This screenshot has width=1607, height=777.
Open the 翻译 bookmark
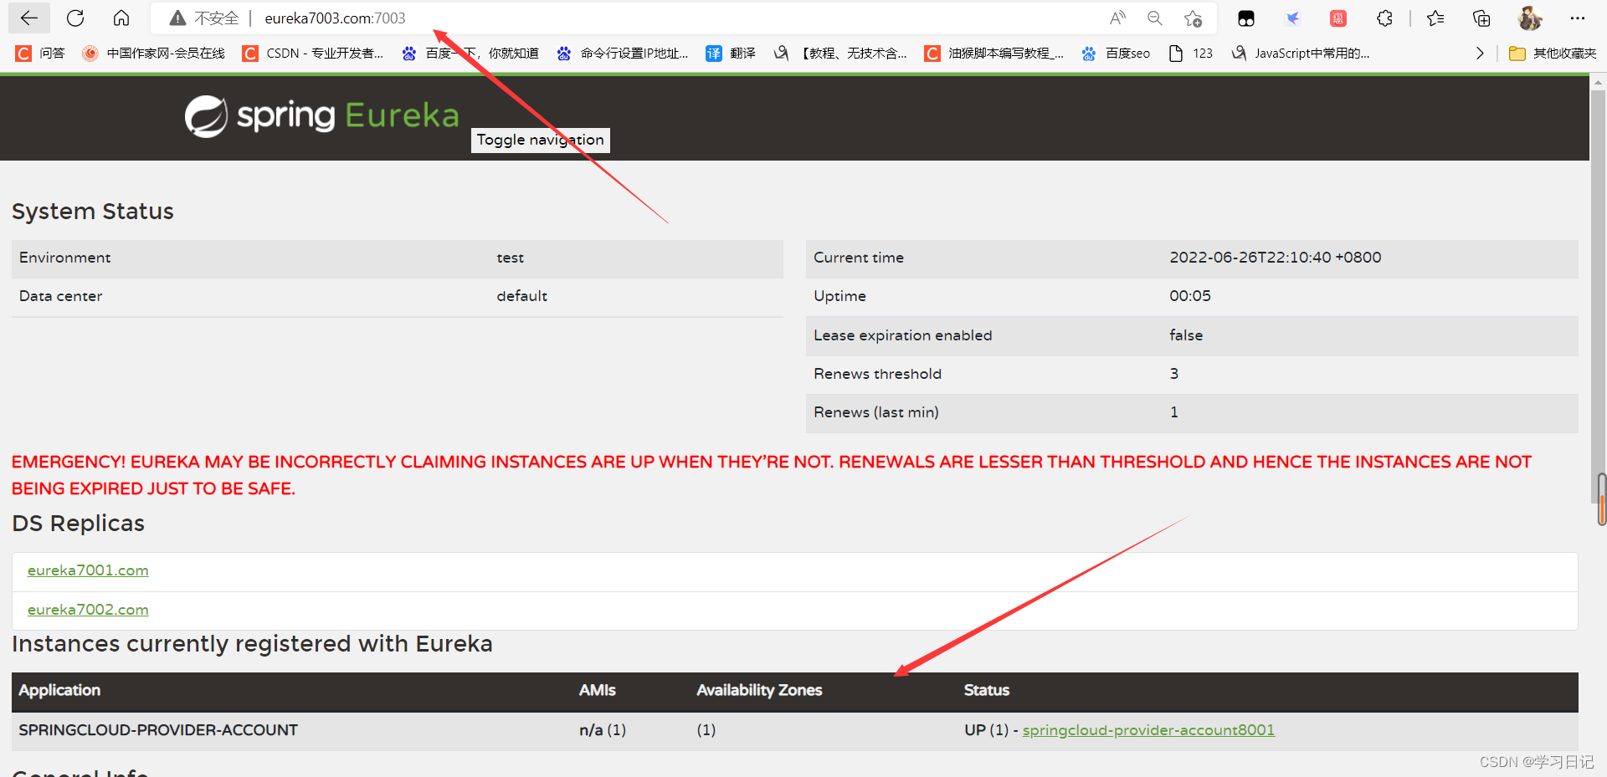731,54
